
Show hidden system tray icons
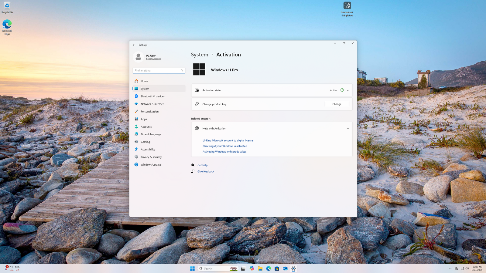450,268
